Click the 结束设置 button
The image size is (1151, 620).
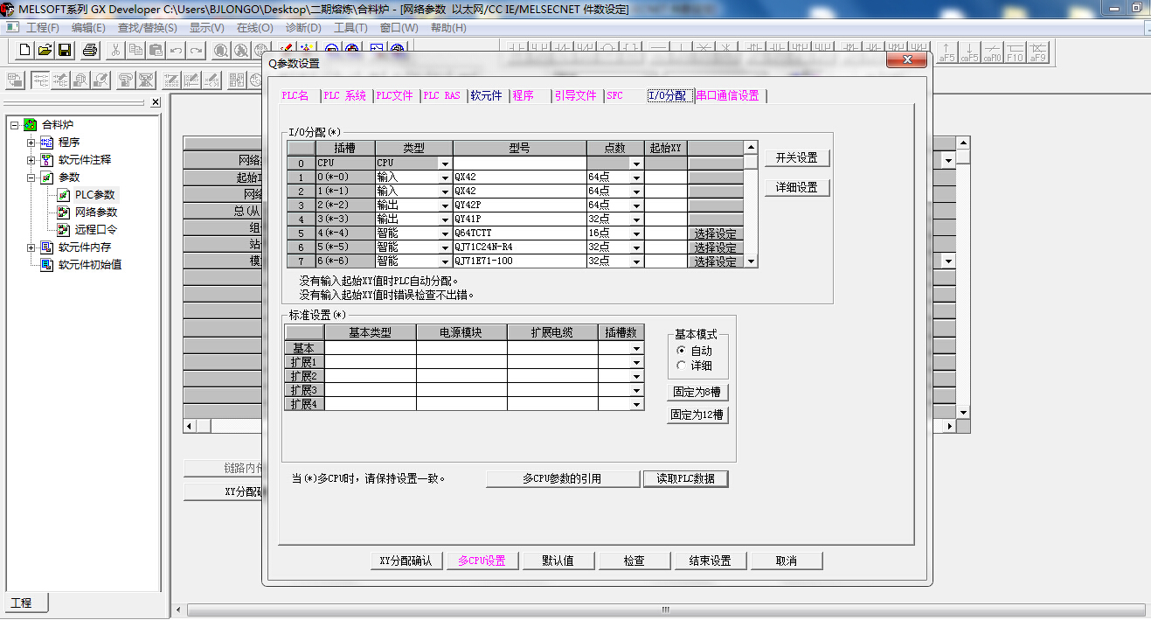point(709,561)
